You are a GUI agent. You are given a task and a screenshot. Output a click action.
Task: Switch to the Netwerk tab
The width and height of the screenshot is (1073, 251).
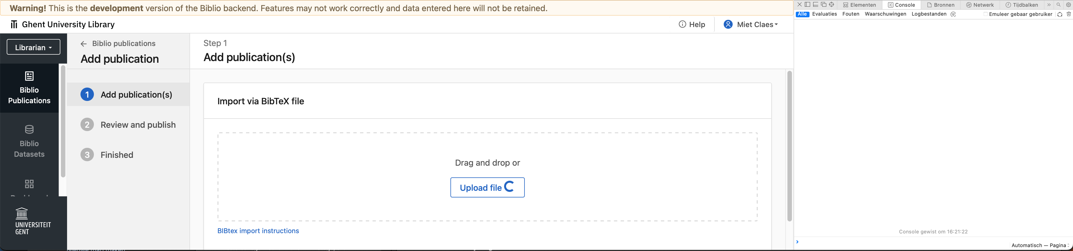tap(981, 4)
